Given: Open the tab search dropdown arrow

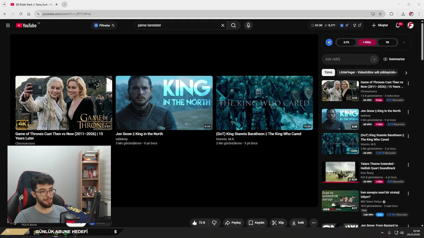Looking at the screenshot, I should click(4, 4).
